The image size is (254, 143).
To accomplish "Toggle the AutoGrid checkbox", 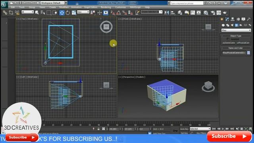I will [228, 39].
